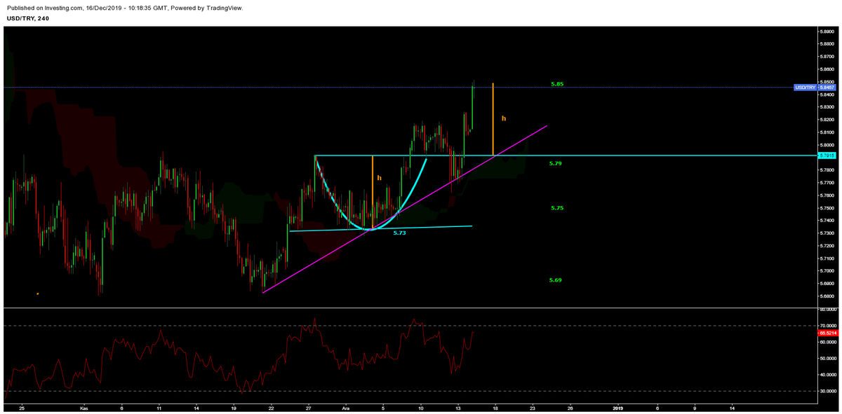
Task: Click the '27' date label on the time axis
Action: pos(309,408)
